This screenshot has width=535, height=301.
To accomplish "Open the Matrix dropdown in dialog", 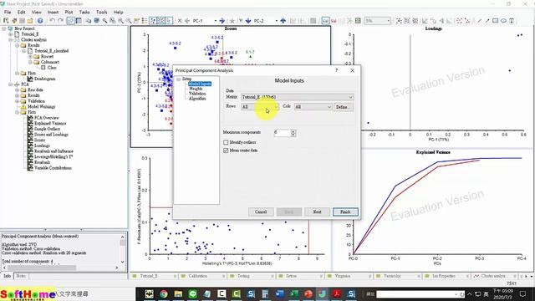I will click(x=298, y=97).
